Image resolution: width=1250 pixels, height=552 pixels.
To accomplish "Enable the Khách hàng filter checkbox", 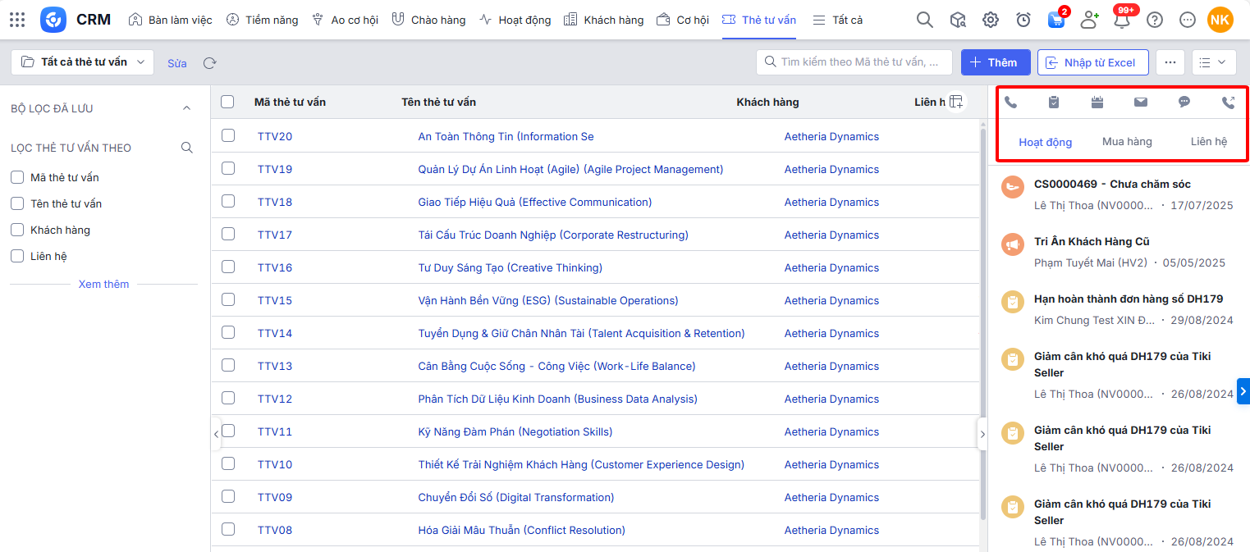I will pyautogui.click(x=17, y=230).
